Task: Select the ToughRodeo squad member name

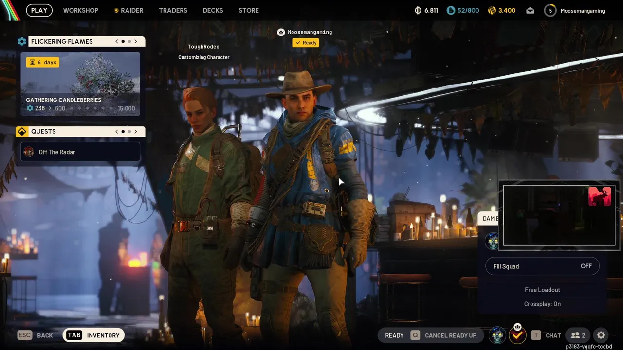Action: click(203, 47)
